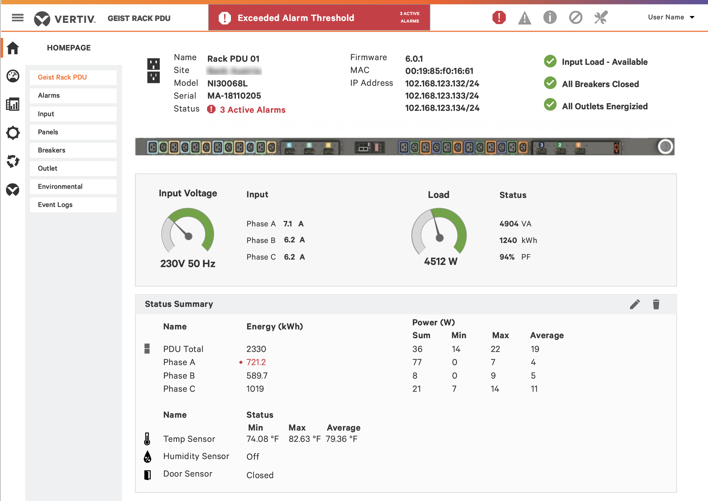Screen dimensions: 708x501
Task: Click the HOMEPAGE heading
Action: point(69,48)
